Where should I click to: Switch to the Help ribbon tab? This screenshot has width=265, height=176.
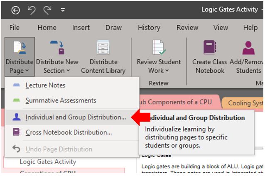pos(250,27)
